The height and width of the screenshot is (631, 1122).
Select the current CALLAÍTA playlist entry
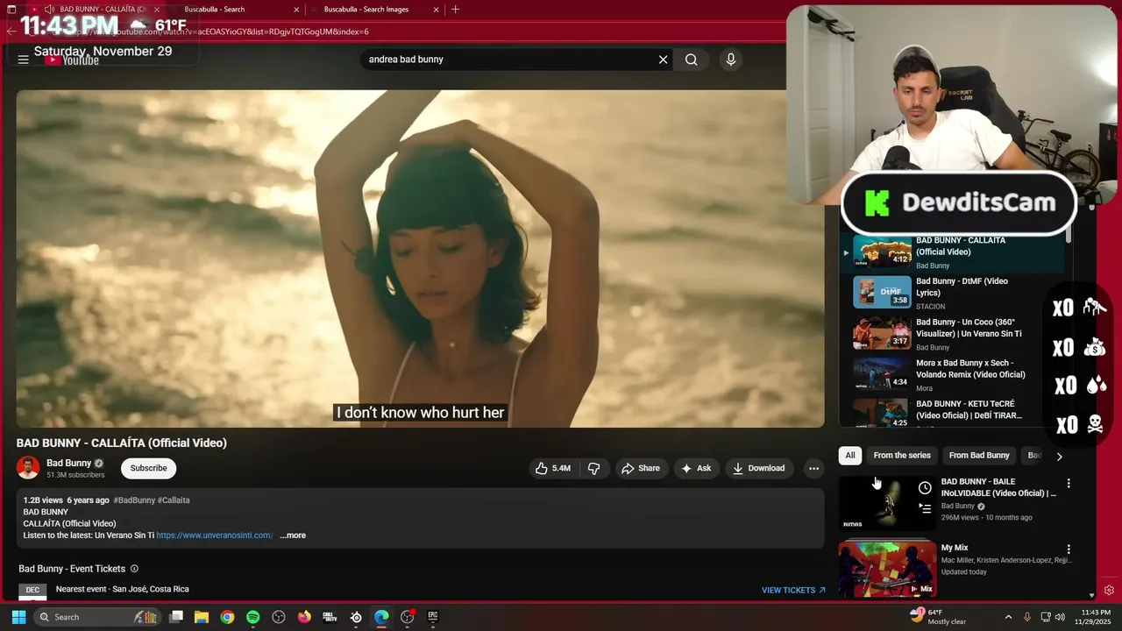click(950, 252)
